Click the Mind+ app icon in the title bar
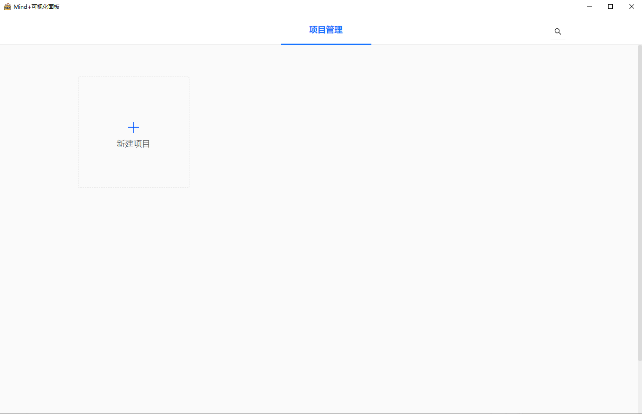The height and width of the screenshot is (414, 642). [7, 6]
